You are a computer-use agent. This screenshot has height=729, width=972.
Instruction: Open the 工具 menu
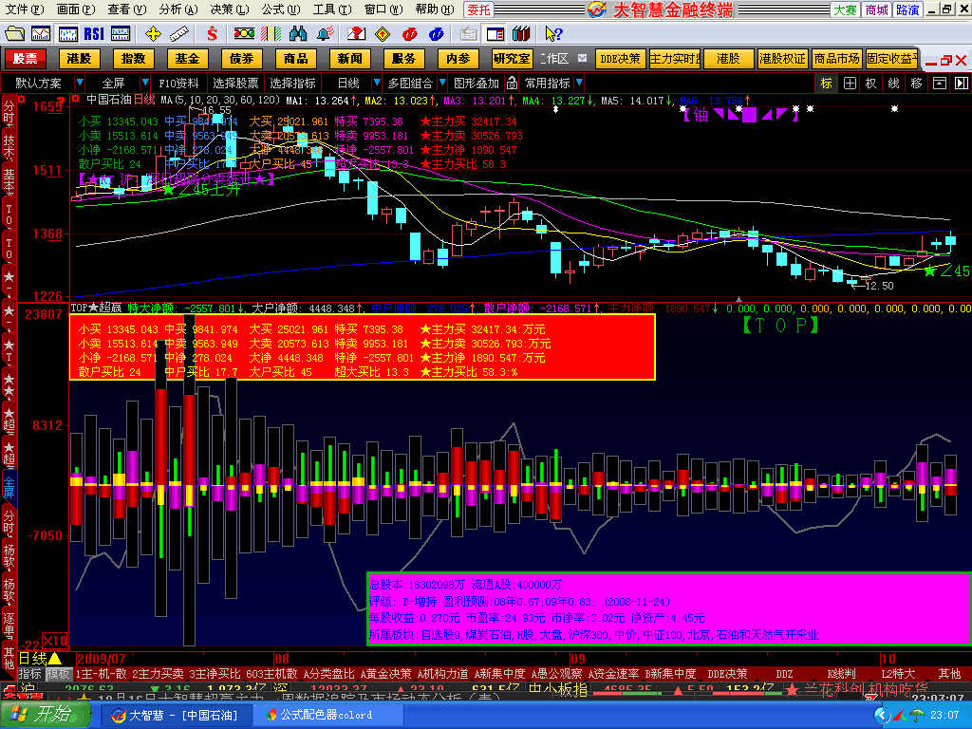[332, 9]
